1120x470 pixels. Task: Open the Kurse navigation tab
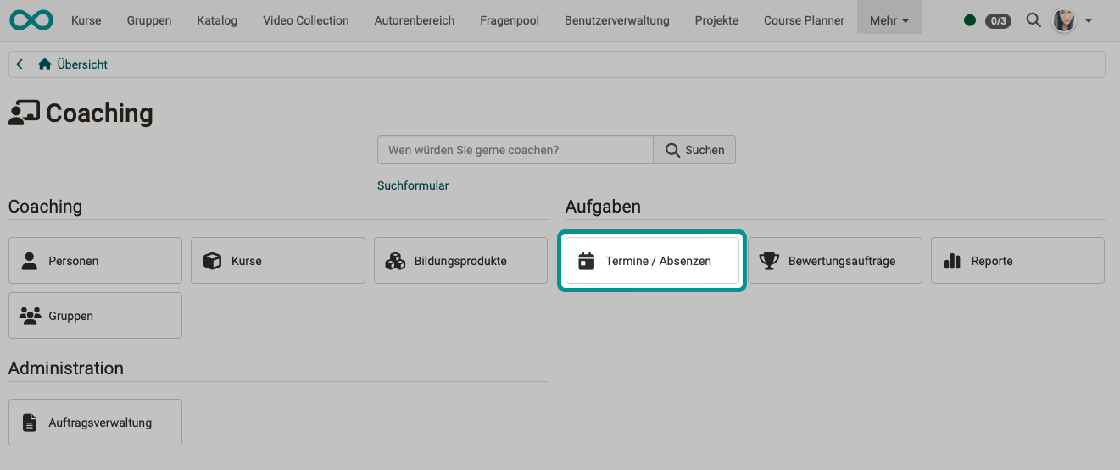coord(86,20)
